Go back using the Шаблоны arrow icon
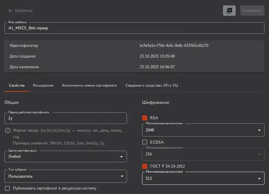 (10, 11)
